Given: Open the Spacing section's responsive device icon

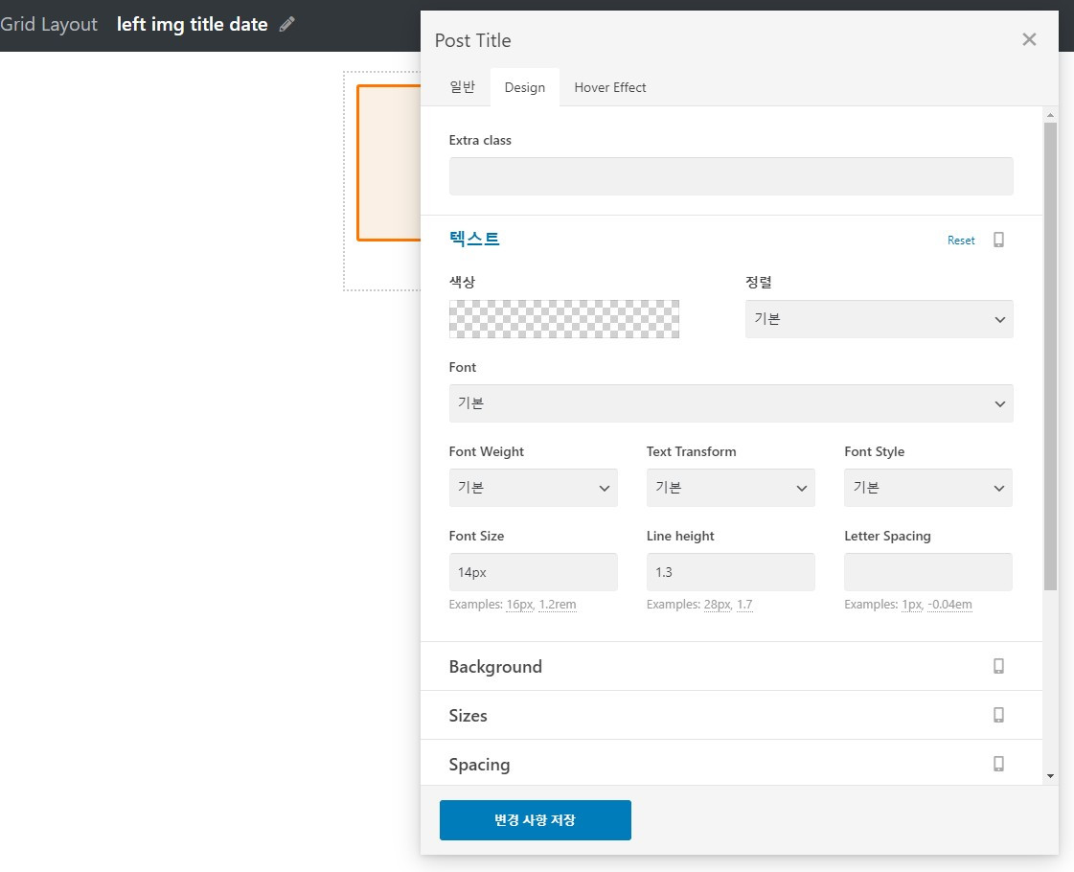Looking at the screenshot, I should (x=998, y=763).
